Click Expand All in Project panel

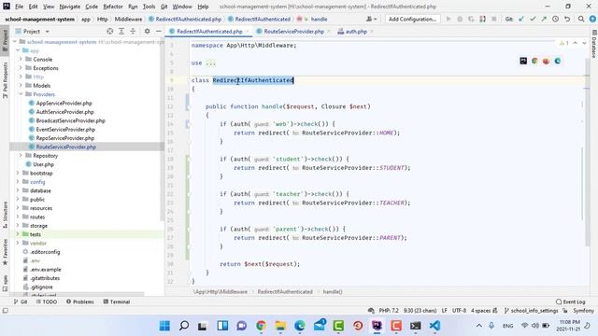121,31
